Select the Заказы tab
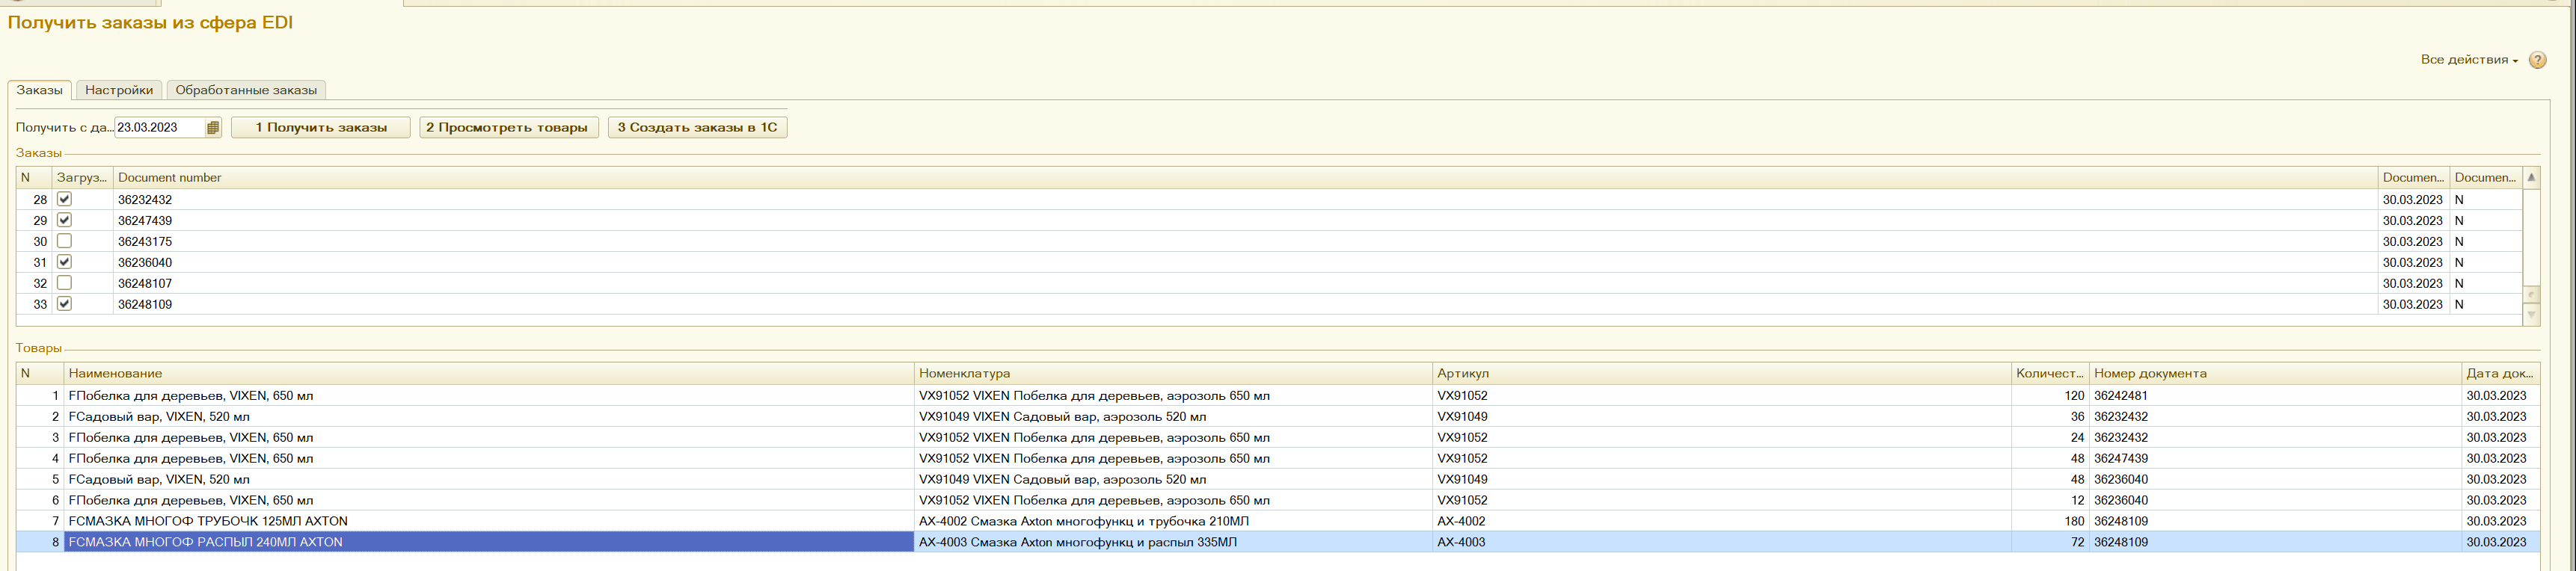Image resolution: width=2576 pixels, height=571 pixels. [40, 90]
